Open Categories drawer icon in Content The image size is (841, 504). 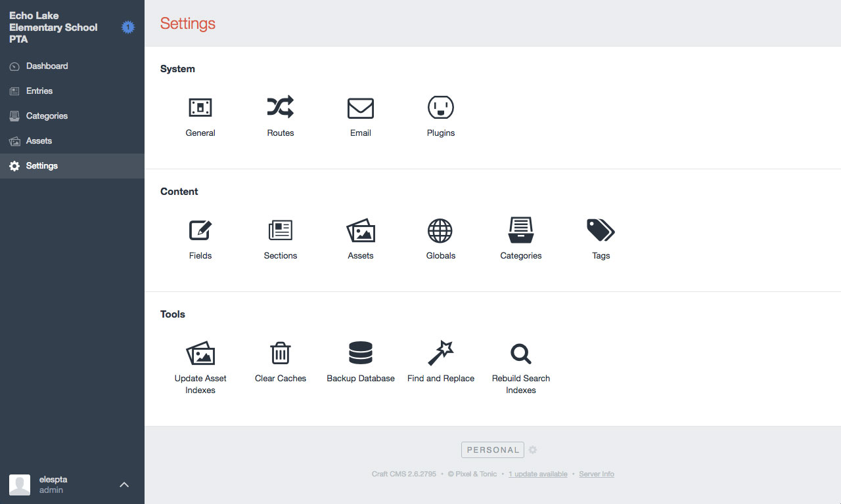point(521,230)
